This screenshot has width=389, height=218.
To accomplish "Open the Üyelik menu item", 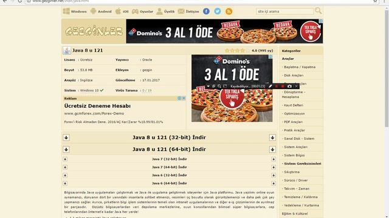I will pos(170,12).
